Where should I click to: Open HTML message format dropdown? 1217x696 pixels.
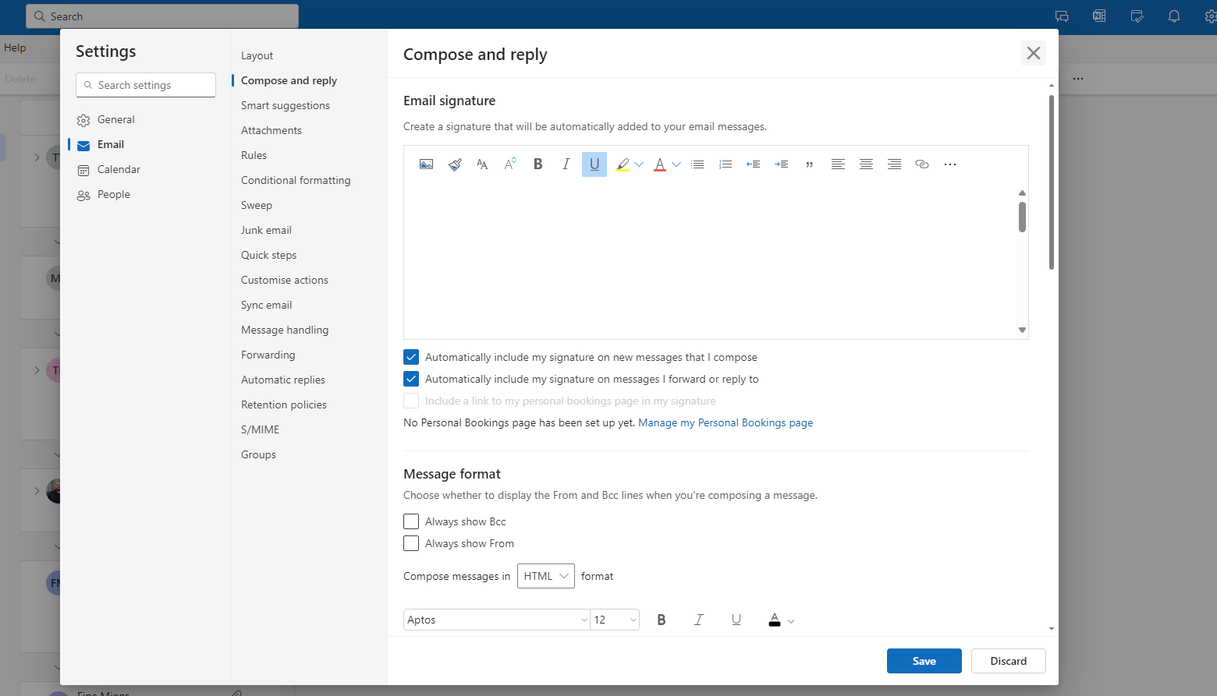click(x=546, y=576)
